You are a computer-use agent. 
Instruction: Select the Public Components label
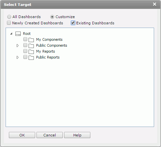52,45
